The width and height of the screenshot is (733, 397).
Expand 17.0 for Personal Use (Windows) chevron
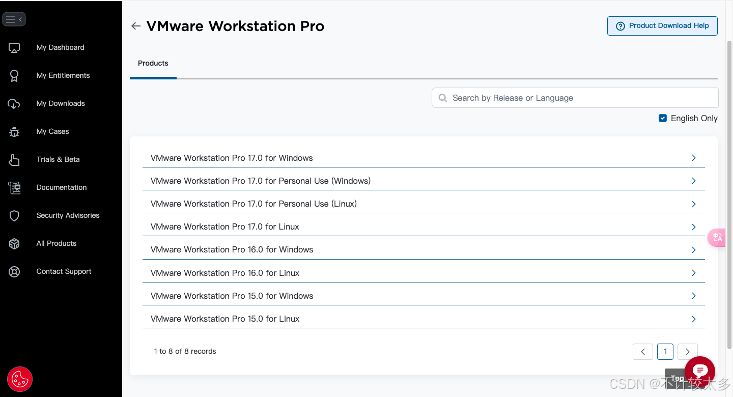pyautogui.click(x=693, y=181)
